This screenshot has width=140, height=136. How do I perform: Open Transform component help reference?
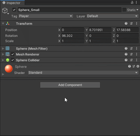(126, 24)
